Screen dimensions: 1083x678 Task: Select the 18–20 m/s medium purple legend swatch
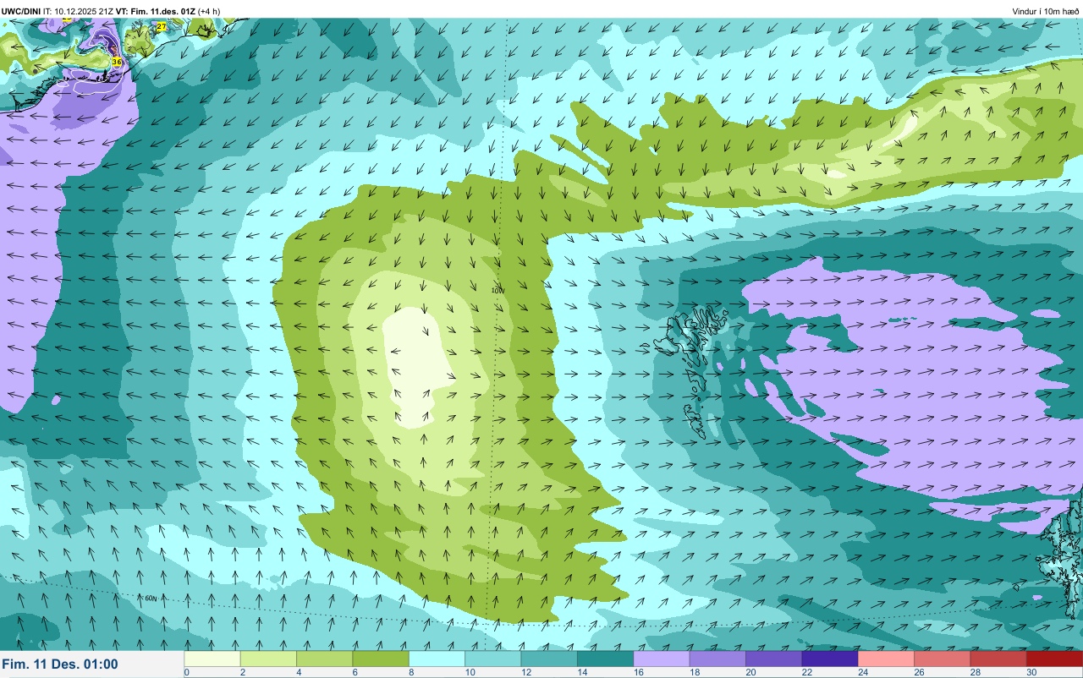[x=717, y=659]
